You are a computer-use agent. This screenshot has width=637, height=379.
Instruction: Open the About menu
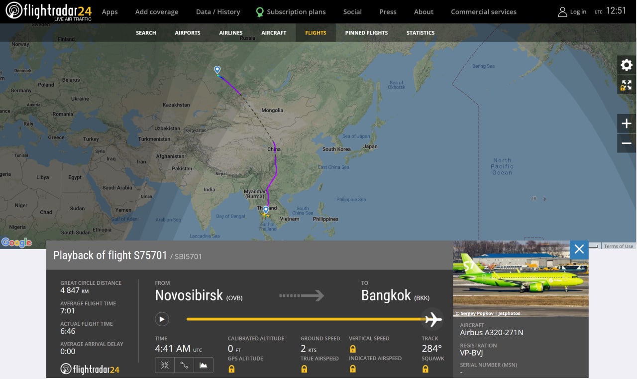[x=424, y=11]
